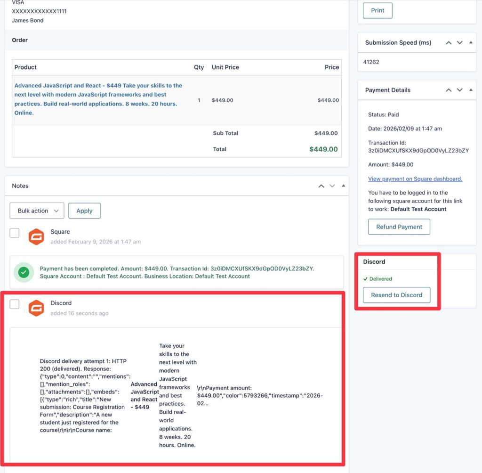Click the card number XXXXXXXXXXXX1111
Image resolution: width=482 pixels, height=473 pixels.
pyautogui.click(x=39, y=11)
